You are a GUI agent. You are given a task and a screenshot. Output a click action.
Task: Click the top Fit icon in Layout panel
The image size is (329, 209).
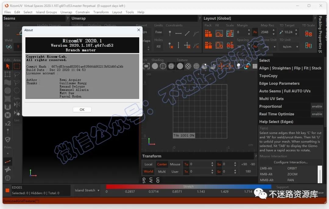coord(219,33)
